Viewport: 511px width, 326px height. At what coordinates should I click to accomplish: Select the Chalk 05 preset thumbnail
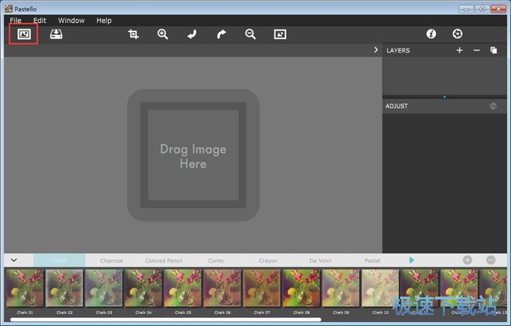tap(183, 288)
